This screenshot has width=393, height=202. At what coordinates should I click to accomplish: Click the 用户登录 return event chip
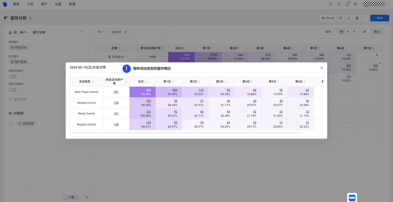pyautogui.click(x=19, y=62)
